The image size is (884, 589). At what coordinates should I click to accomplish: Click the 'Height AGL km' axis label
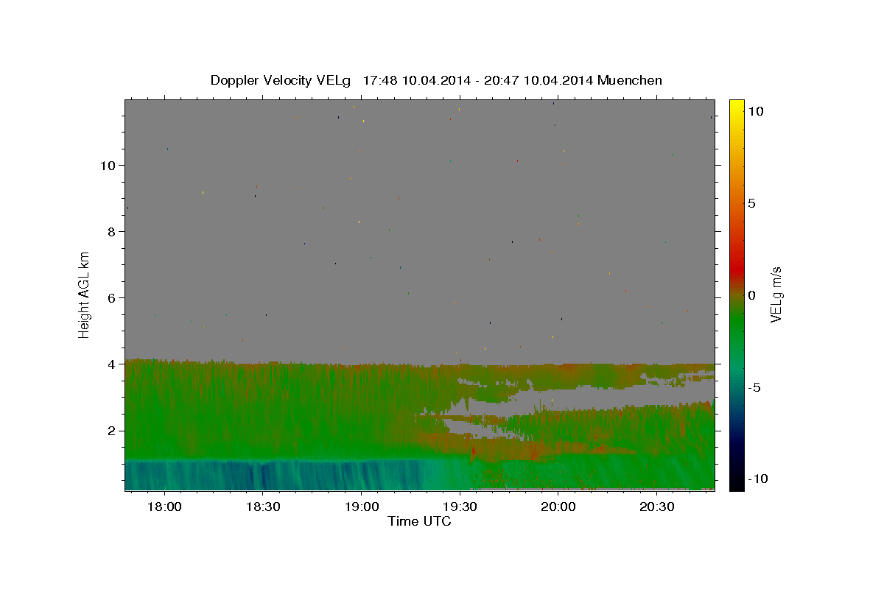point(85,294)
